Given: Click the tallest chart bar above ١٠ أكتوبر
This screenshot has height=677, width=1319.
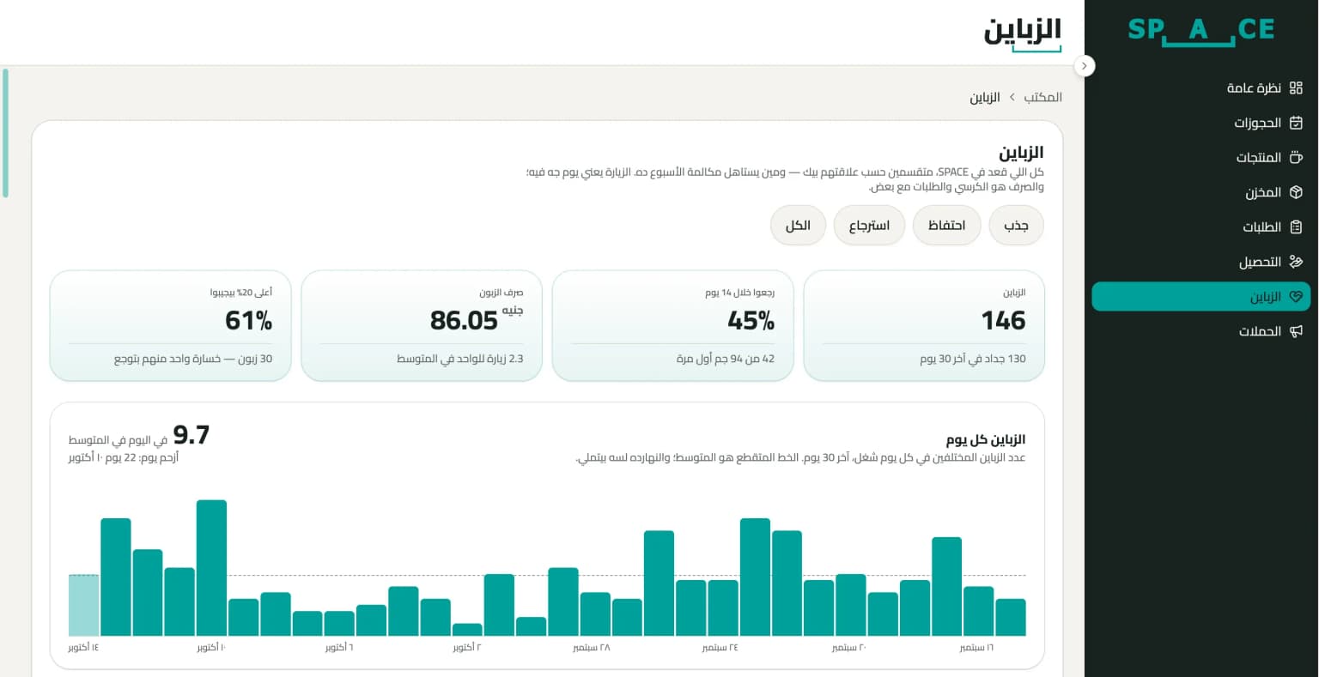Looking at the screenshot, I should point(211,568).
